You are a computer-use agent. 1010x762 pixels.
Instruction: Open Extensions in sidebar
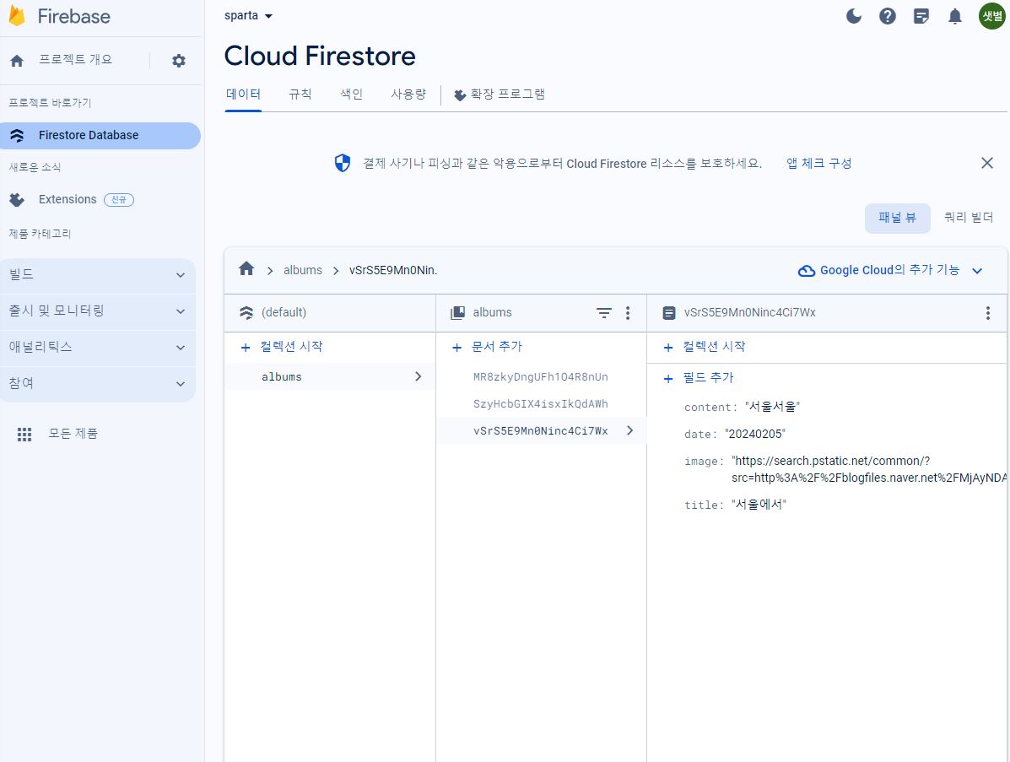(x=68, y=200)
